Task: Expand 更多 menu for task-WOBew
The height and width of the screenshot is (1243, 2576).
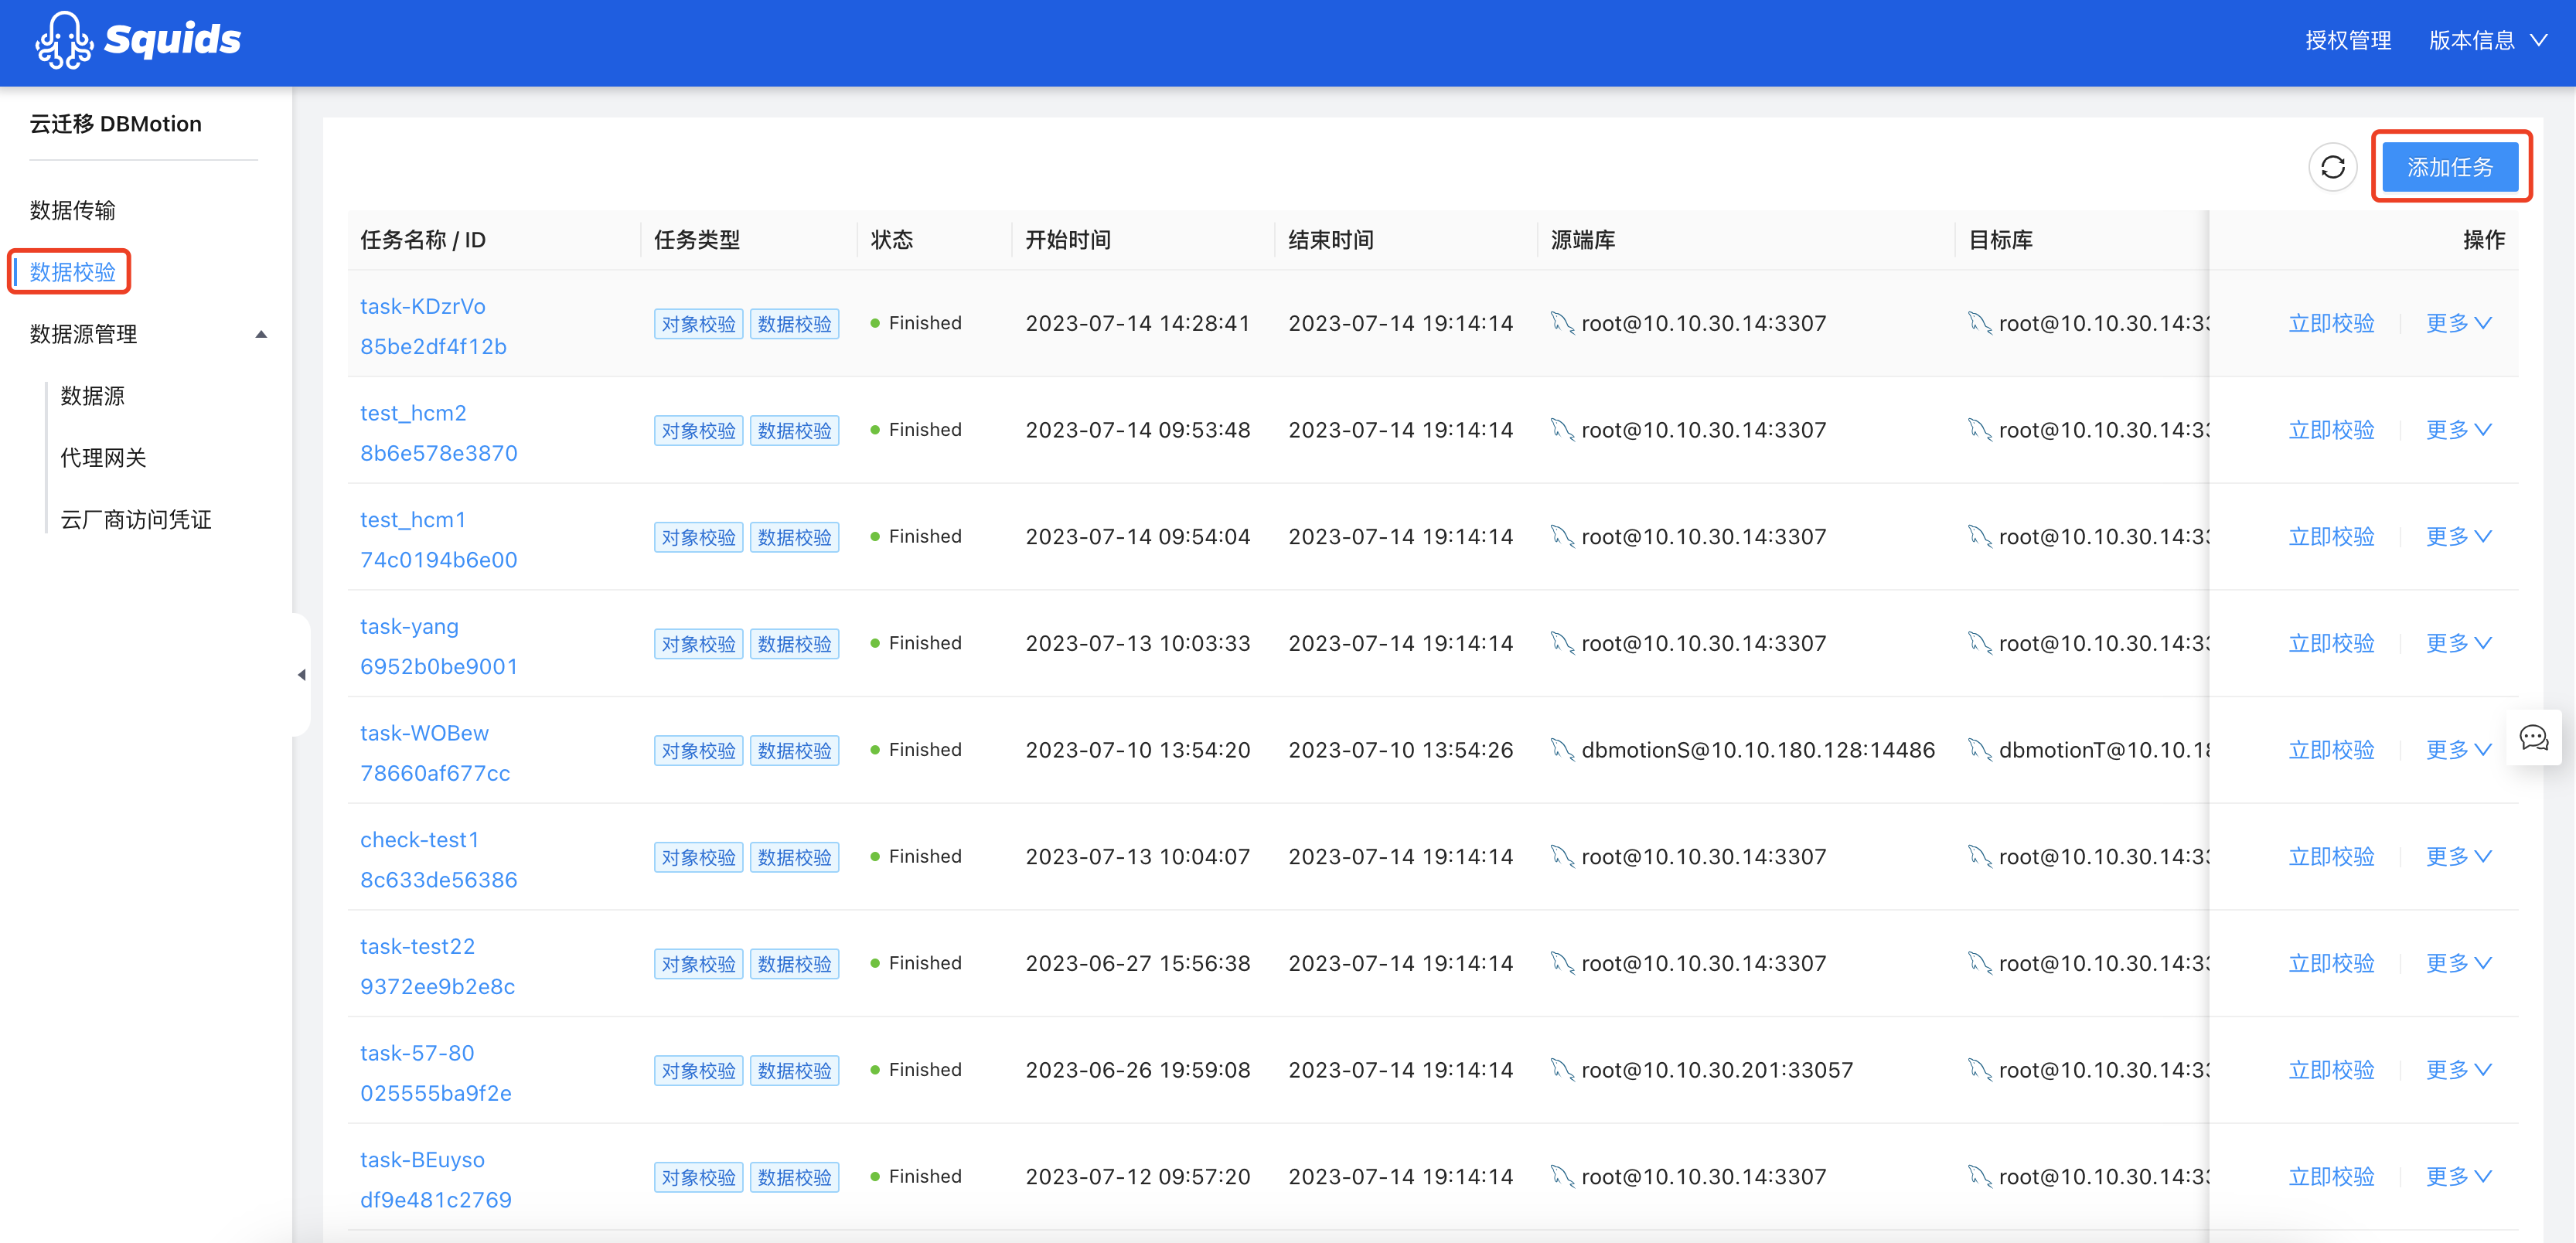Action: 2458,750
